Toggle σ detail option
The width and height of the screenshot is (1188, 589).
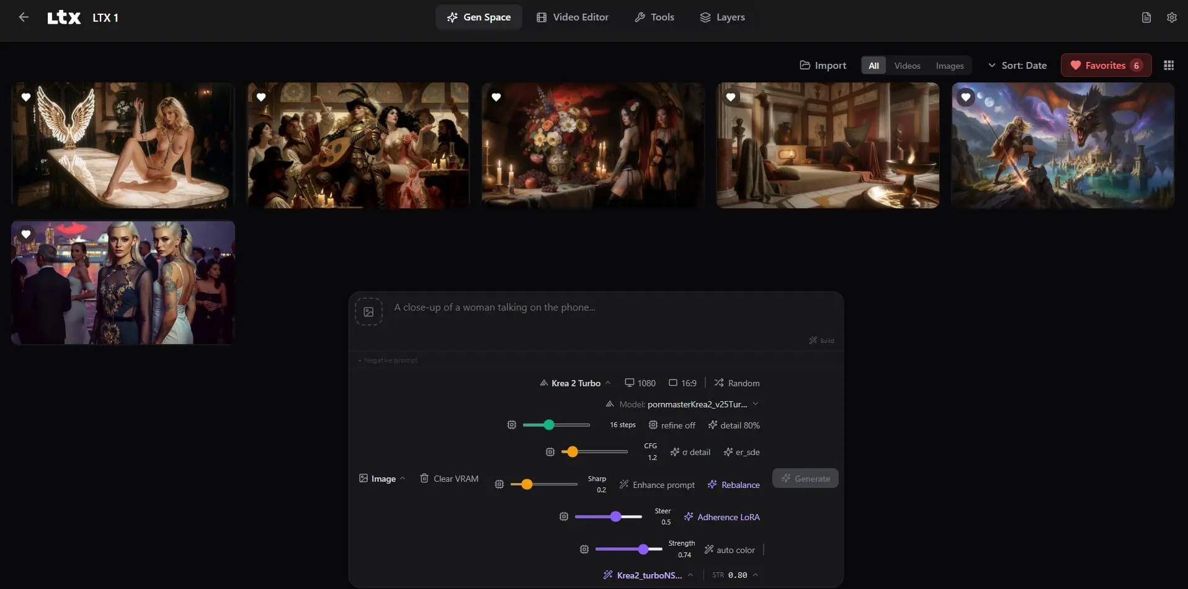pos(690,452)
